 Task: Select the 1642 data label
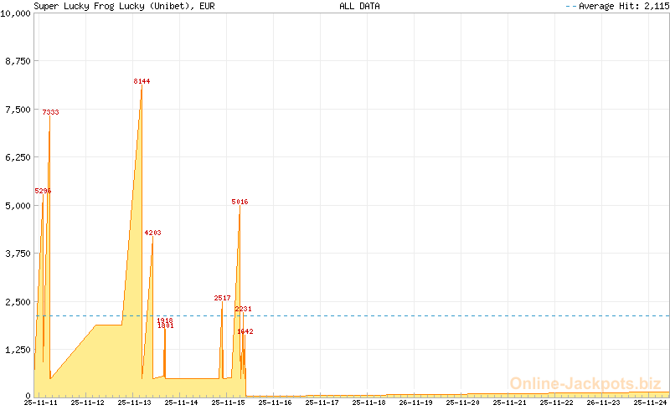[245, 331]
